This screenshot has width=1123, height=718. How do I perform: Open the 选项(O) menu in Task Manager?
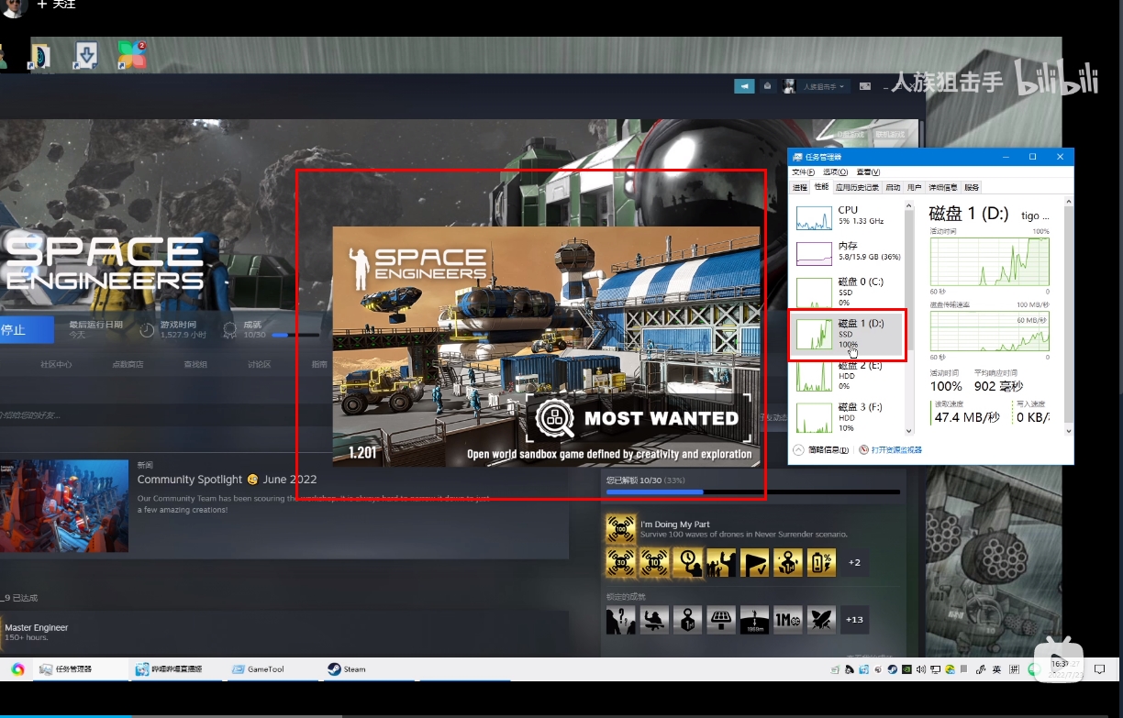835,172
